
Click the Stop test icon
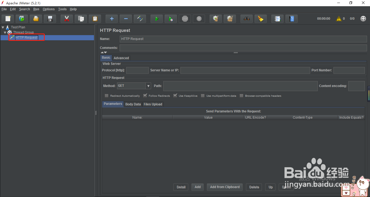[185, 19]
